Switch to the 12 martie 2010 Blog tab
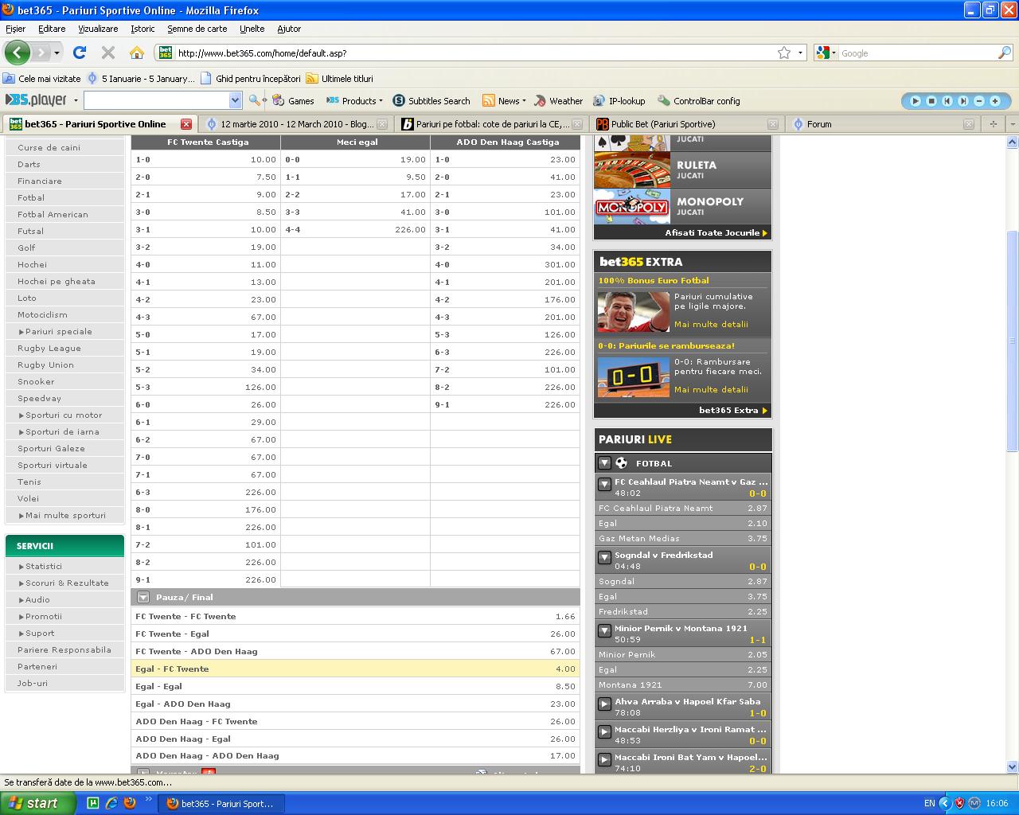The width and height of the screenshot is (1019, 815). point(295,124)
